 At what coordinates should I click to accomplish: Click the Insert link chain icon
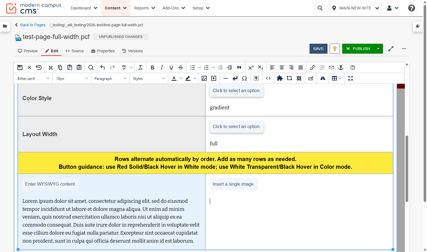(313, 67)
